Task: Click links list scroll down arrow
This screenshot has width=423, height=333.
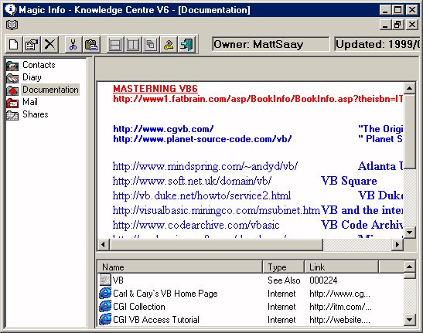Action: tap(410, 320)
